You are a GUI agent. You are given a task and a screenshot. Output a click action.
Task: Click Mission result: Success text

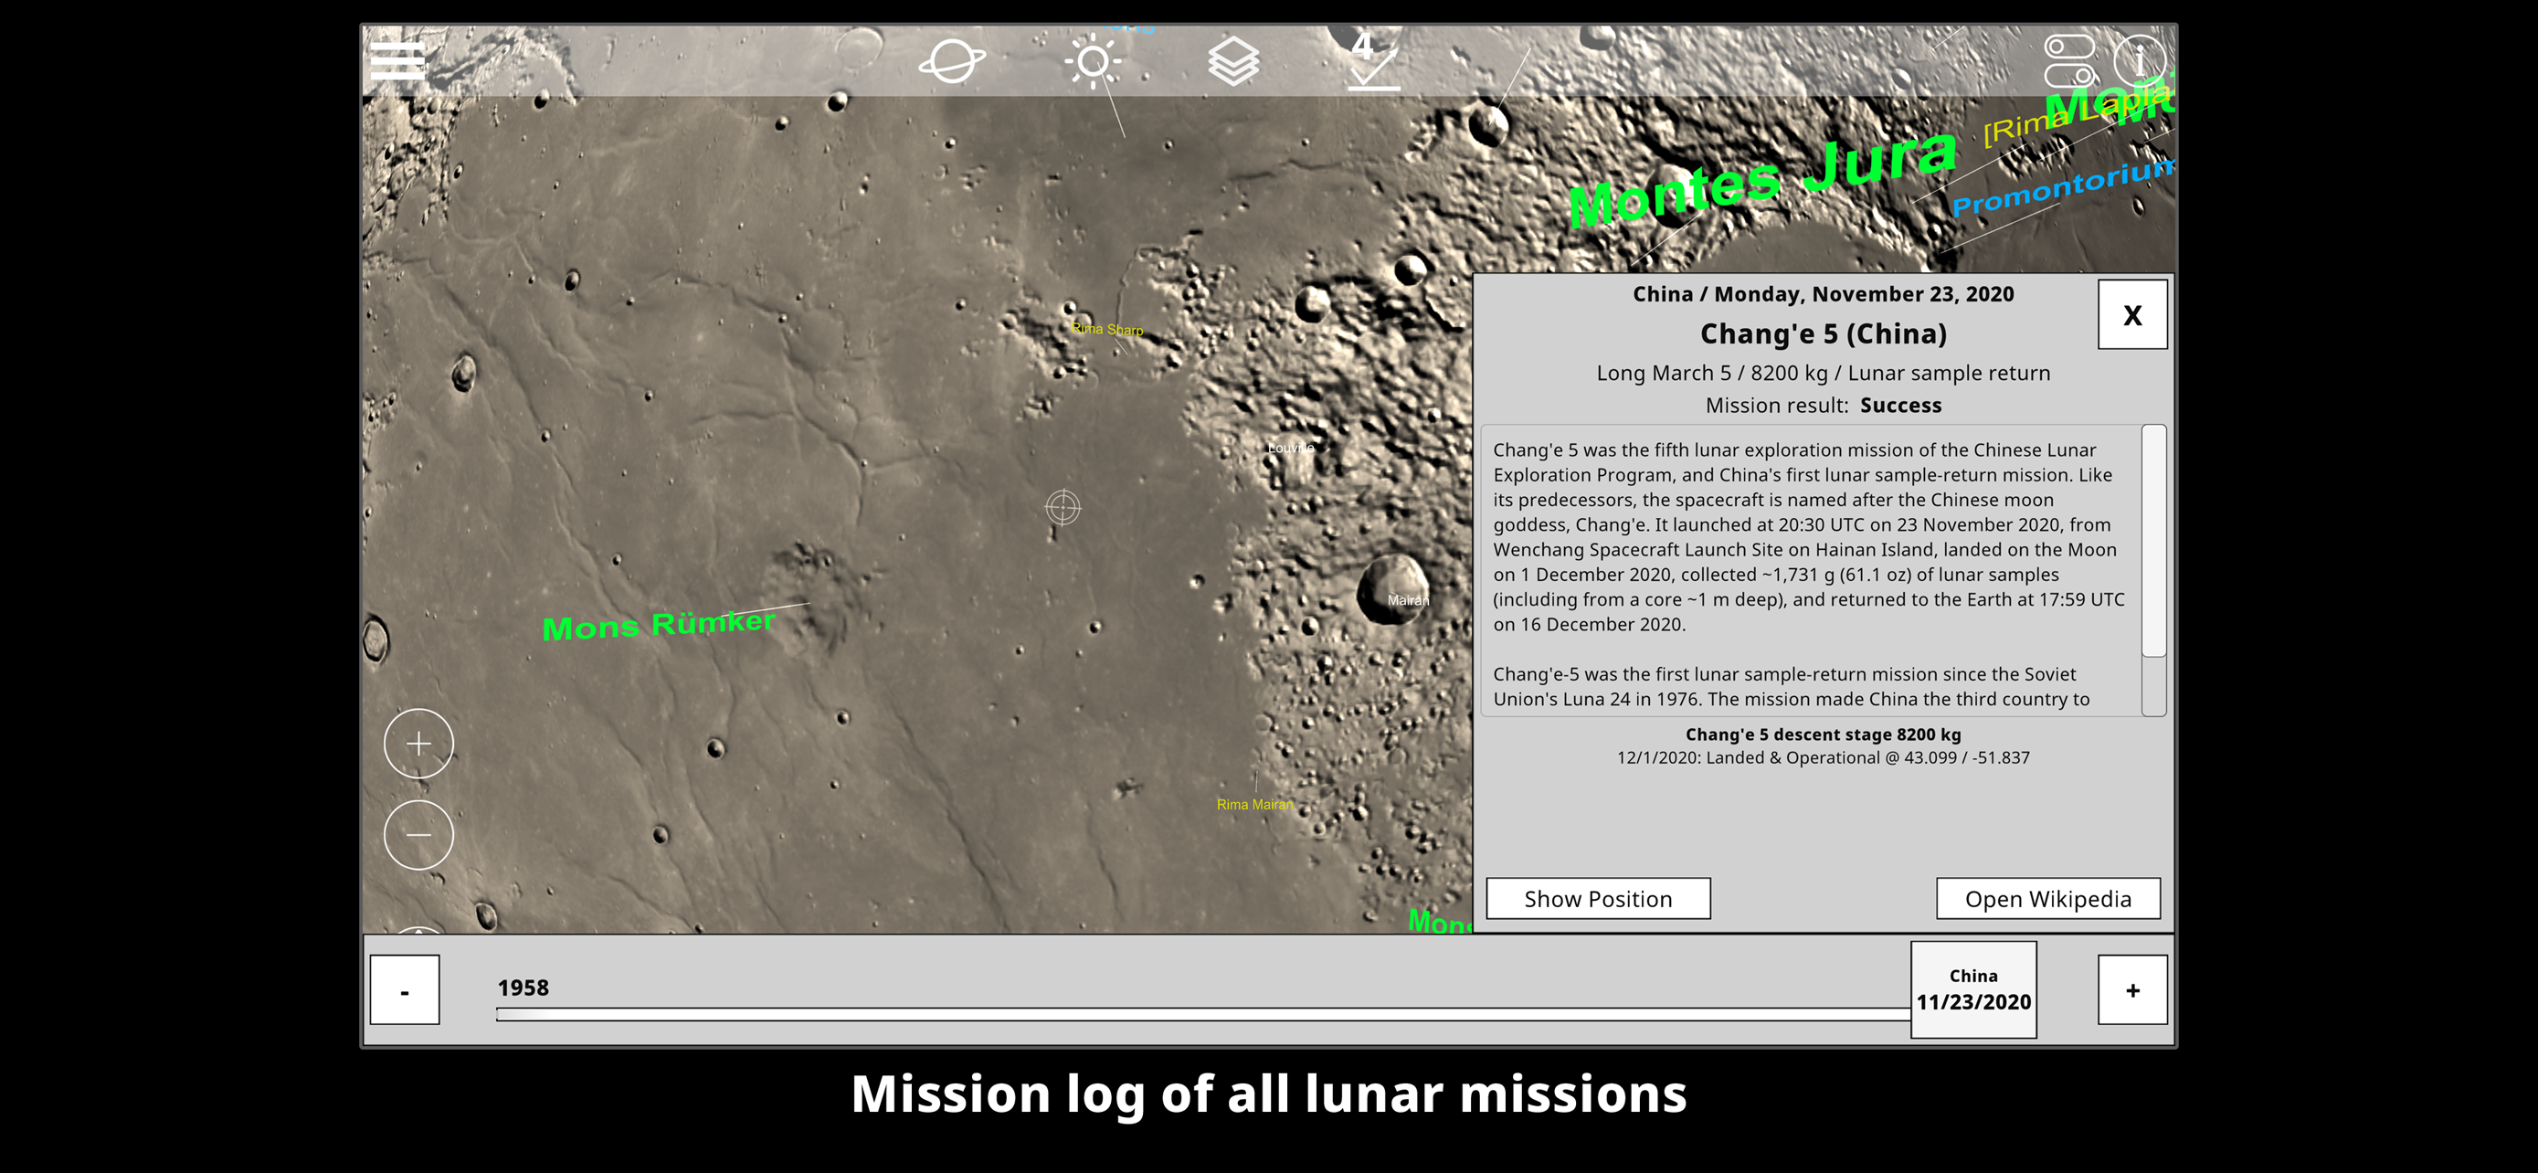coord(1823,405)
